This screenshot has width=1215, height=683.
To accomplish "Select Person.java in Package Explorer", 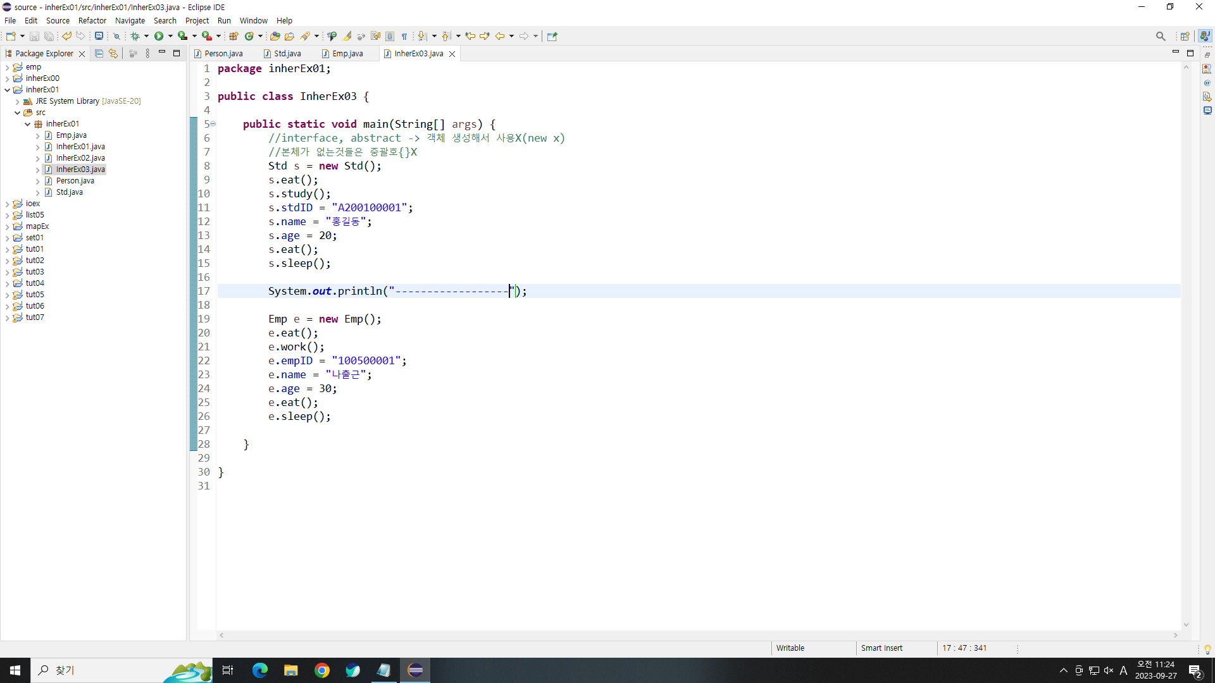I will (x=75, y=181).
